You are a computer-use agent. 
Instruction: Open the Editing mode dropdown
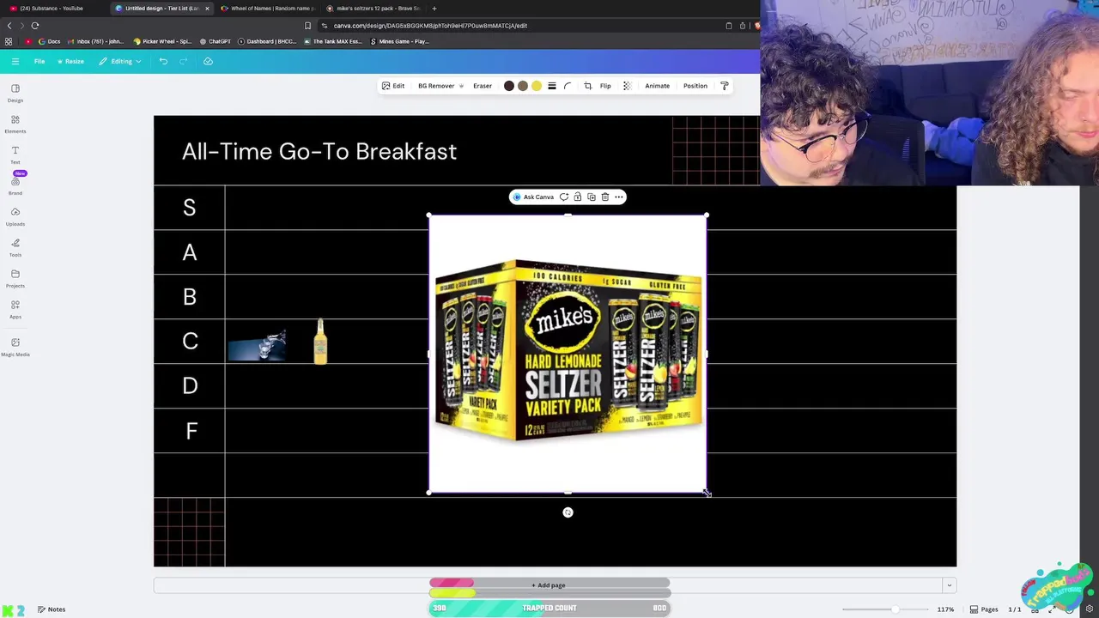pyautogui.click(x=120, y=61)
